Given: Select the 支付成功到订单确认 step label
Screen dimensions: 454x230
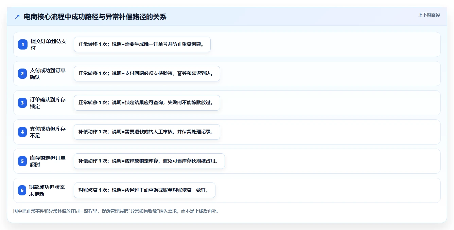Looking at the screenshot, I should pyautogui.click(x=48, y=74).
